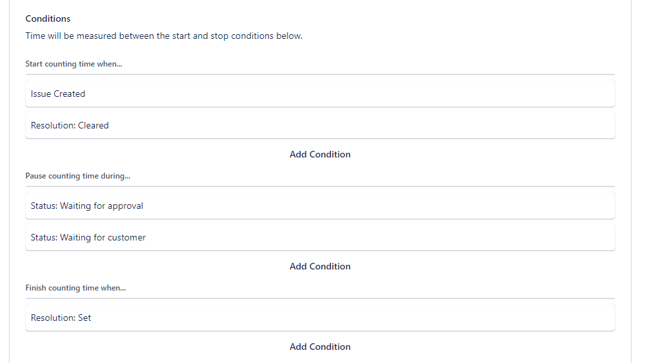Open the Issue Created start condition

coord(320,94)
